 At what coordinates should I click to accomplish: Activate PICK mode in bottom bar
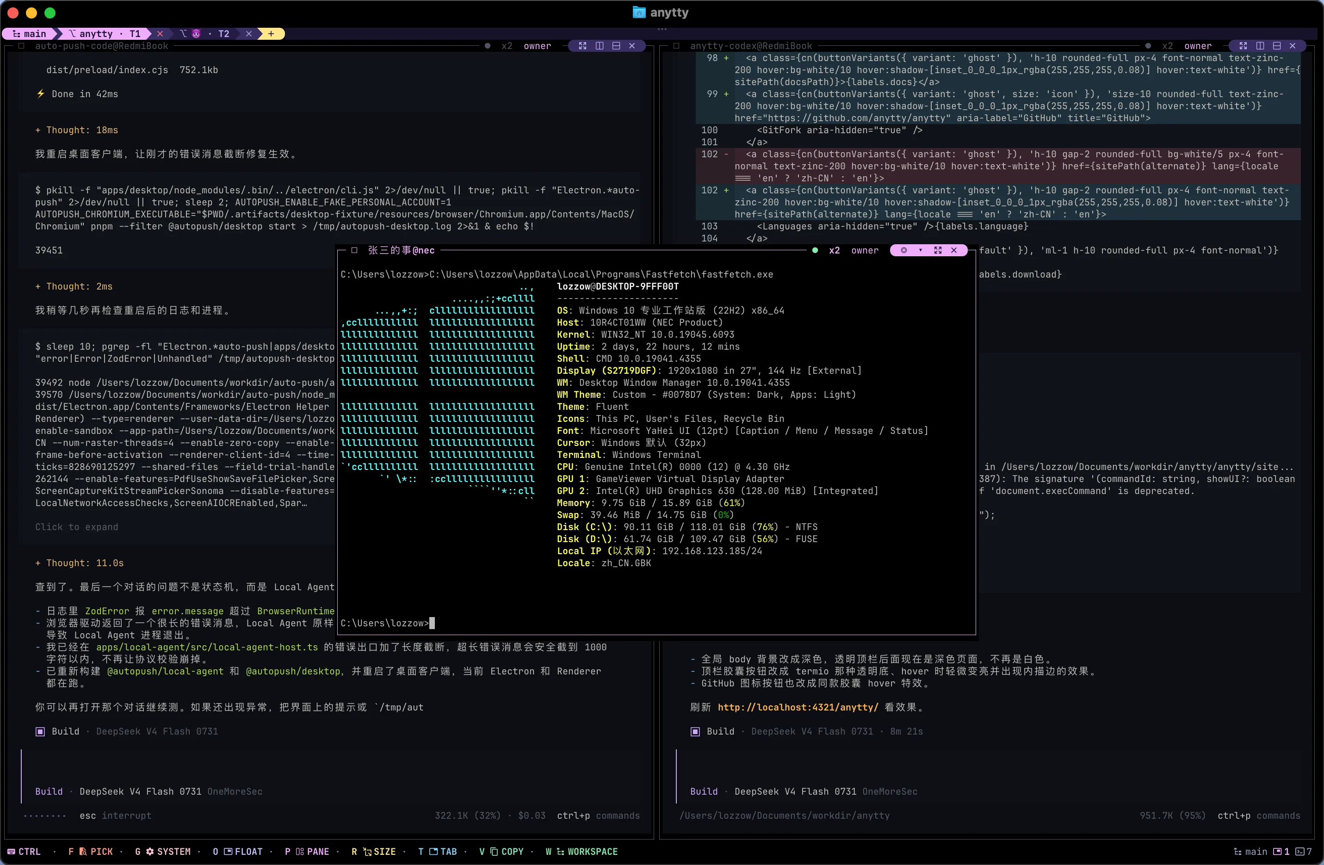pos(91,852)
